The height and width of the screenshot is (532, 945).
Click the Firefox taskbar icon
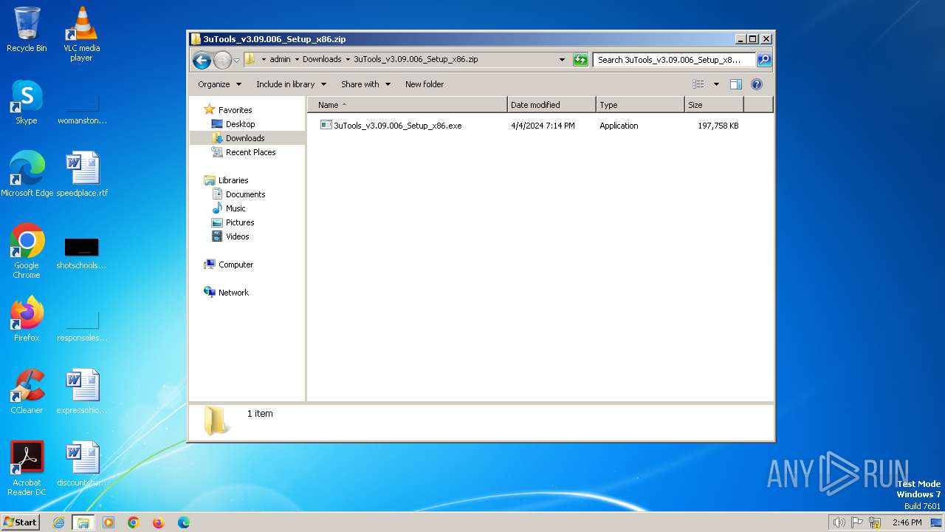(158, 522)
